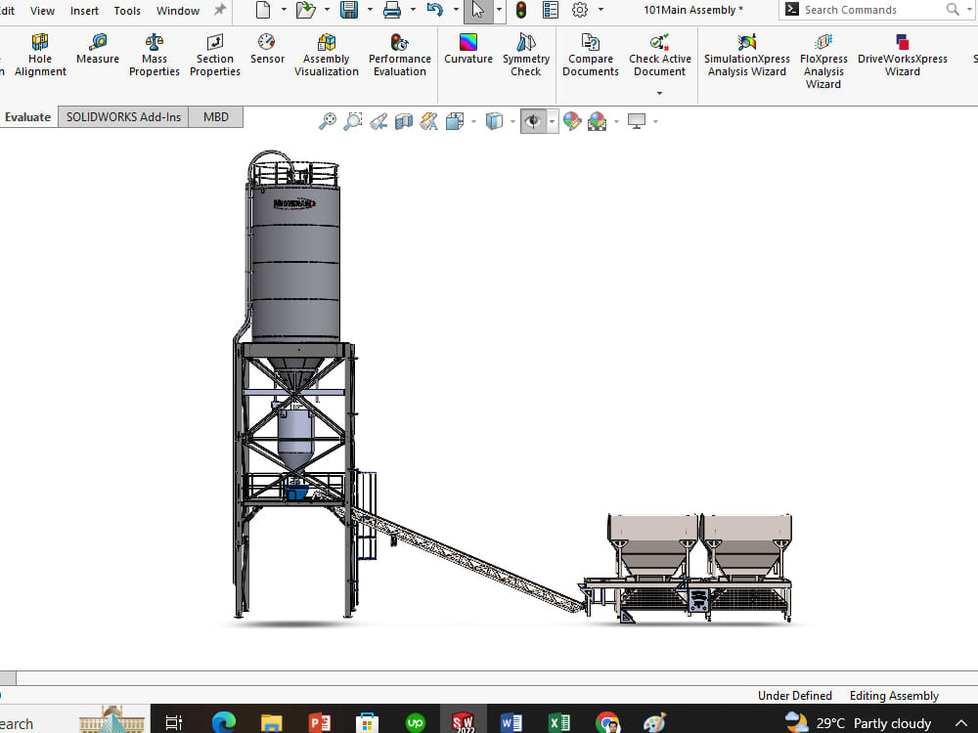Click the Under Defined status text
The height and width of the screenshot is (733, 978).
point(794,695)
